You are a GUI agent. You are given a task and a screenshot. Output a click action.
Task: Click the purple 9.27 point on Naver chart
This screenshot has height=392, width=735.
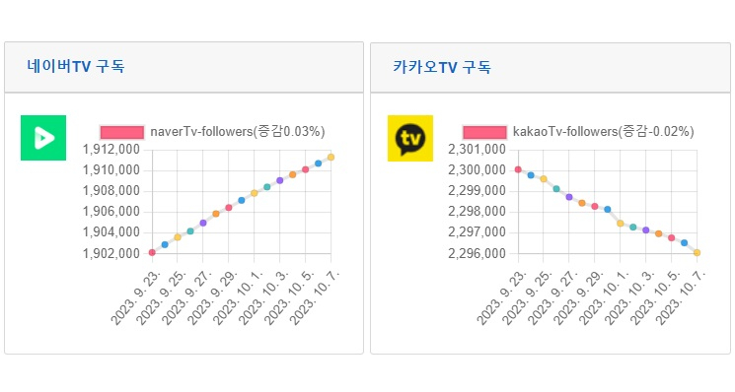point(203,224)
